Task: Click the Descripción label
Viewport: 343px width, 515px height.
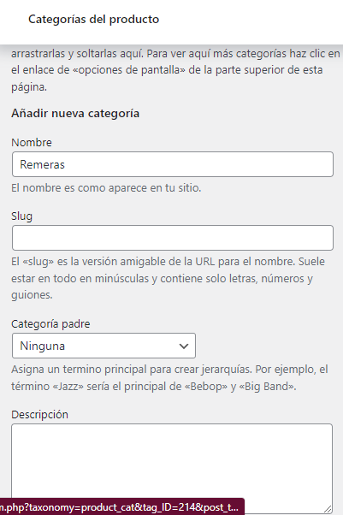Action: click(x=39, y=415)
